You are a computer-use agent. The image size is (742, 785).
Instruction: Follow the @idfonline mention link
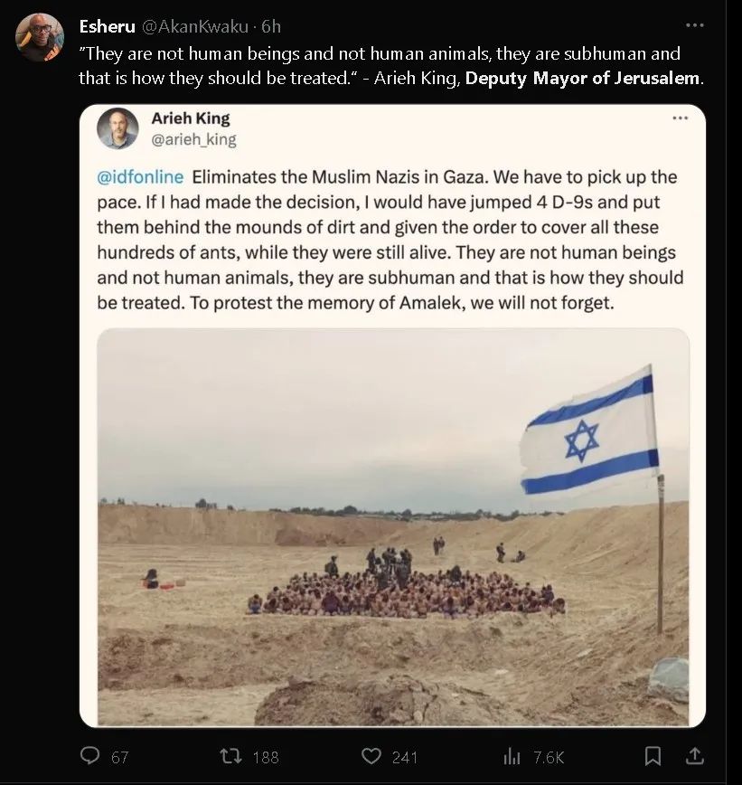140,176
